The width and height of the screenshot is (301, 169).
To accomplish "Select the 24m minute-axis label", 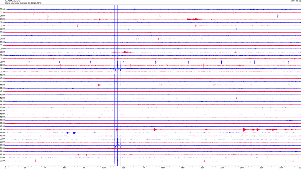I will point(242,168).
